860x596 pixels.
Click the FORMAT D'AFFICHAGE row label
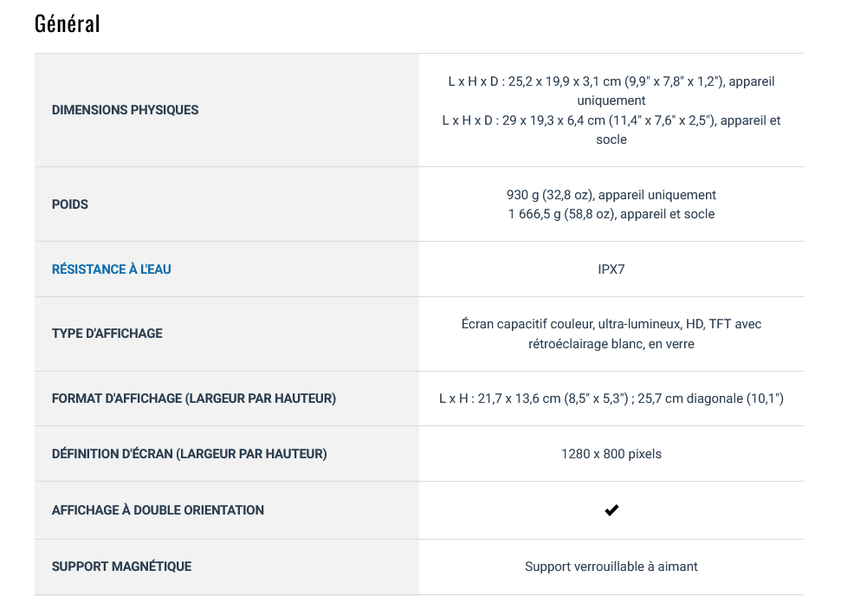(x=194, y=398)
